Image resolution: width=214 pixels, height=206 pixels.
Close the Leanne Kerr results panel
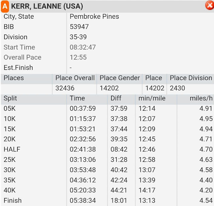(210, 5)
